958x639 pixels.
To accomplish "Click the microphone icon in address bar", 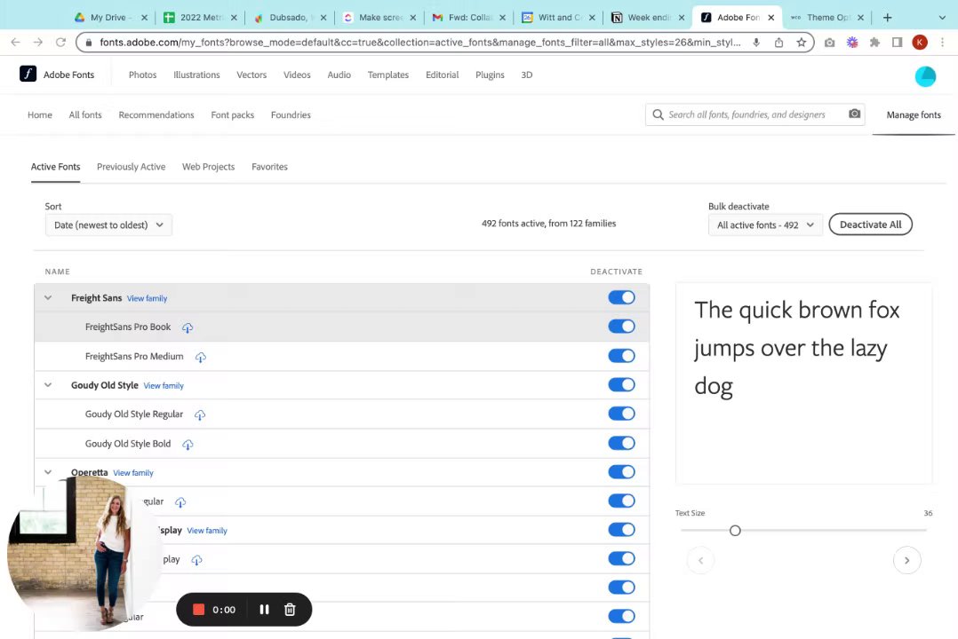I will pyautogui.click(x=756, y=42).
